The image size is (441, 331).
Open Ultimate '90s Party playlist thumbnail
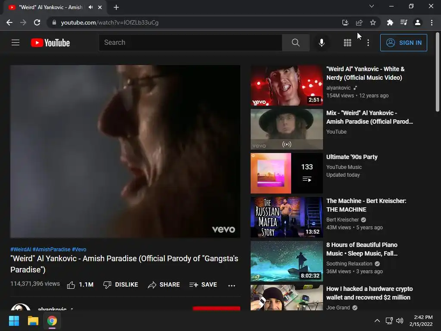[x=286, y=173]
